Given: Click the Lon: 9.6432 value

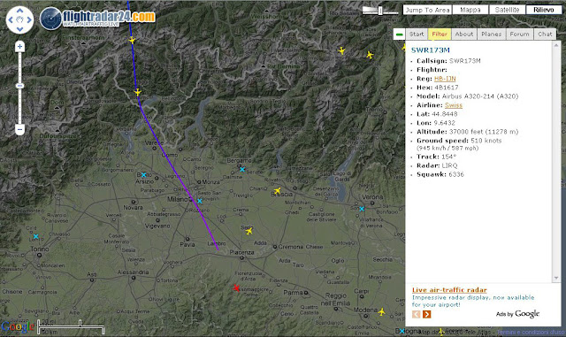Looking at the screenshot, I should [444, 123].
